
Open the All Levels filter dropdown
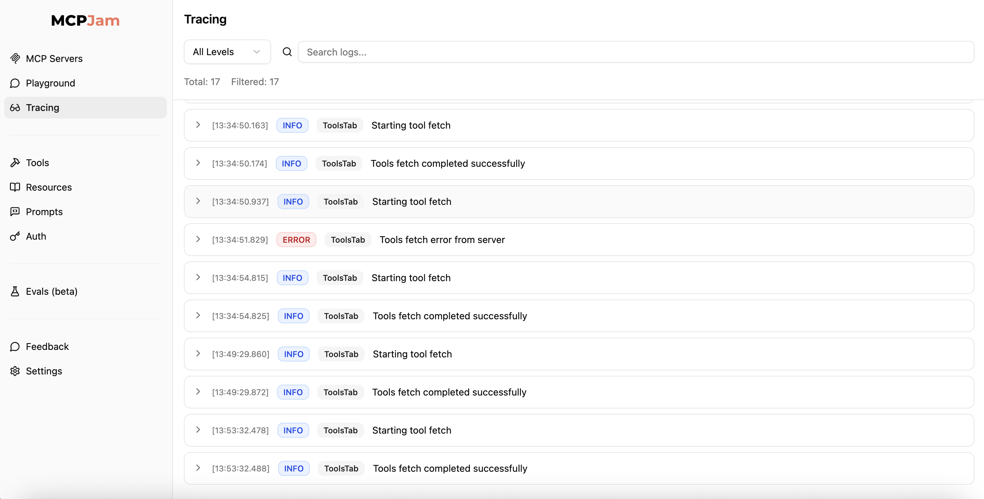click(227, 52)
